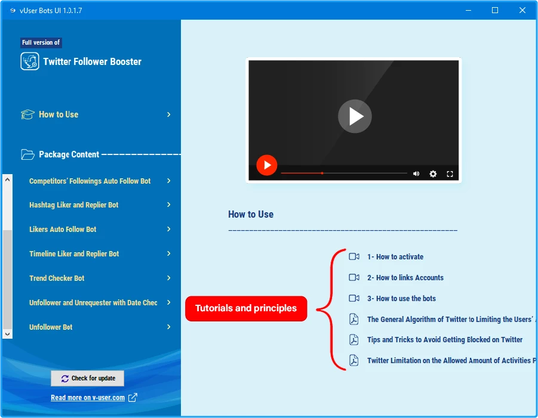This screenshot has width=538, height=418.
Task: Click the Full version of label
Action: pos(41,42)
